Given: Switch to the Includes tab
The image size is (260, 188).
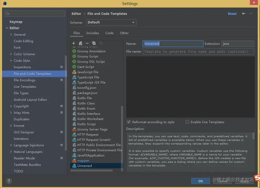Looking at the screenshot, I should [x=93, y=33].
